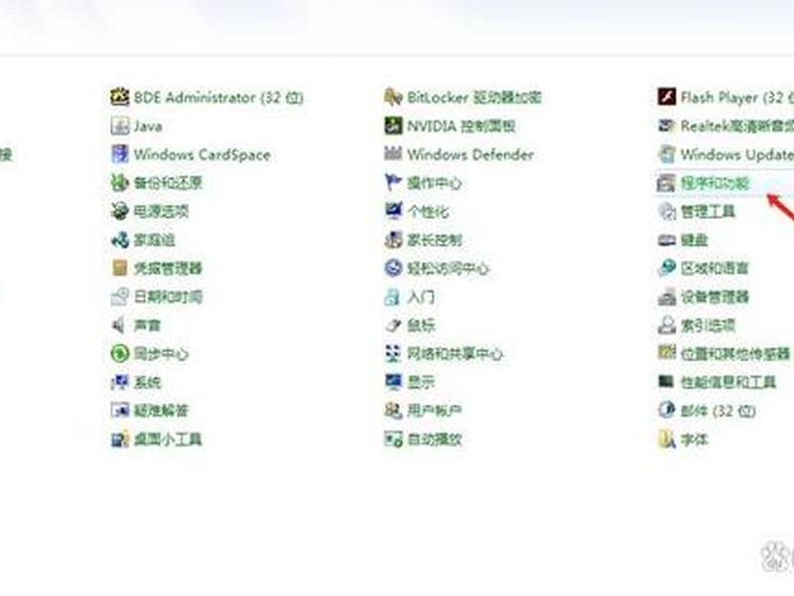Open the 位置和其他传感器 link
Viewport: 794px width, 596px height.
[x=735, y=354]
